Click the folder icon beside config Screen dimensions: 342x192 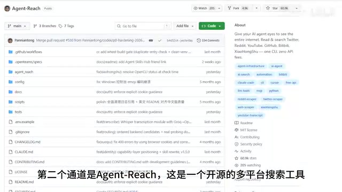[11, 82]
